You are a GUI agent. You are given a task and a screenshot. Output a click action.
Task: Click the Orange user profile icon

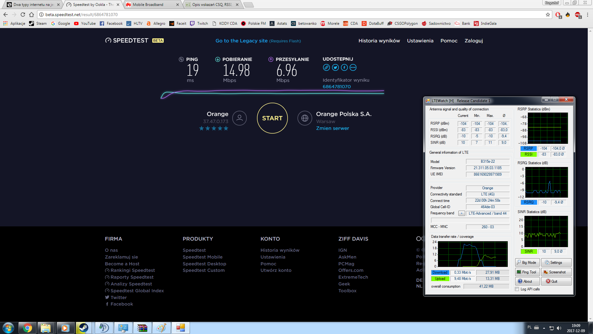tap(239, 118)
